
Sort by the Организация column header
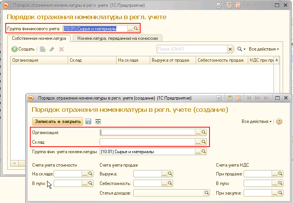(39, 60)
